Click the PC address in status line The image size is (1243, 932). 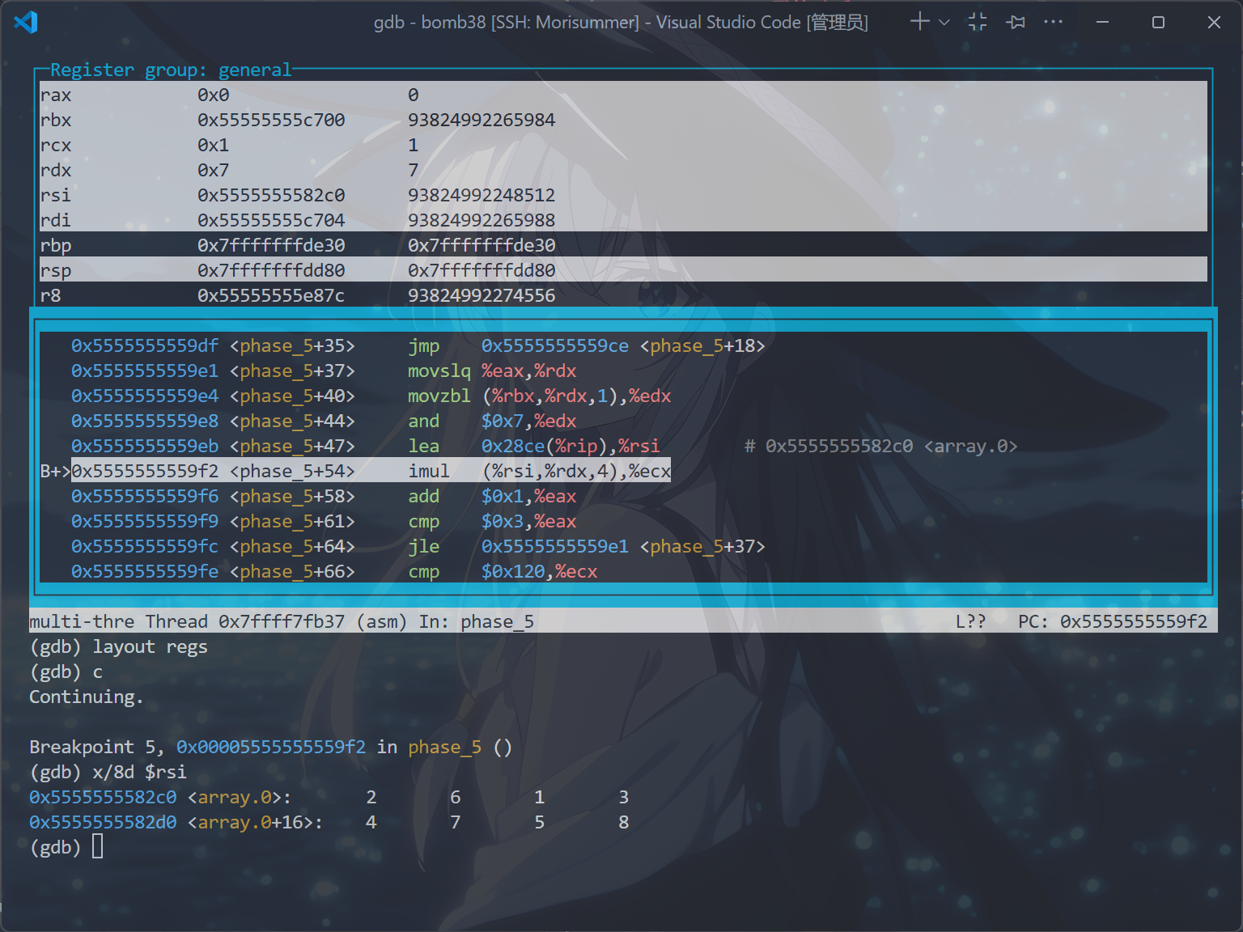click(x=1133, y=621)
